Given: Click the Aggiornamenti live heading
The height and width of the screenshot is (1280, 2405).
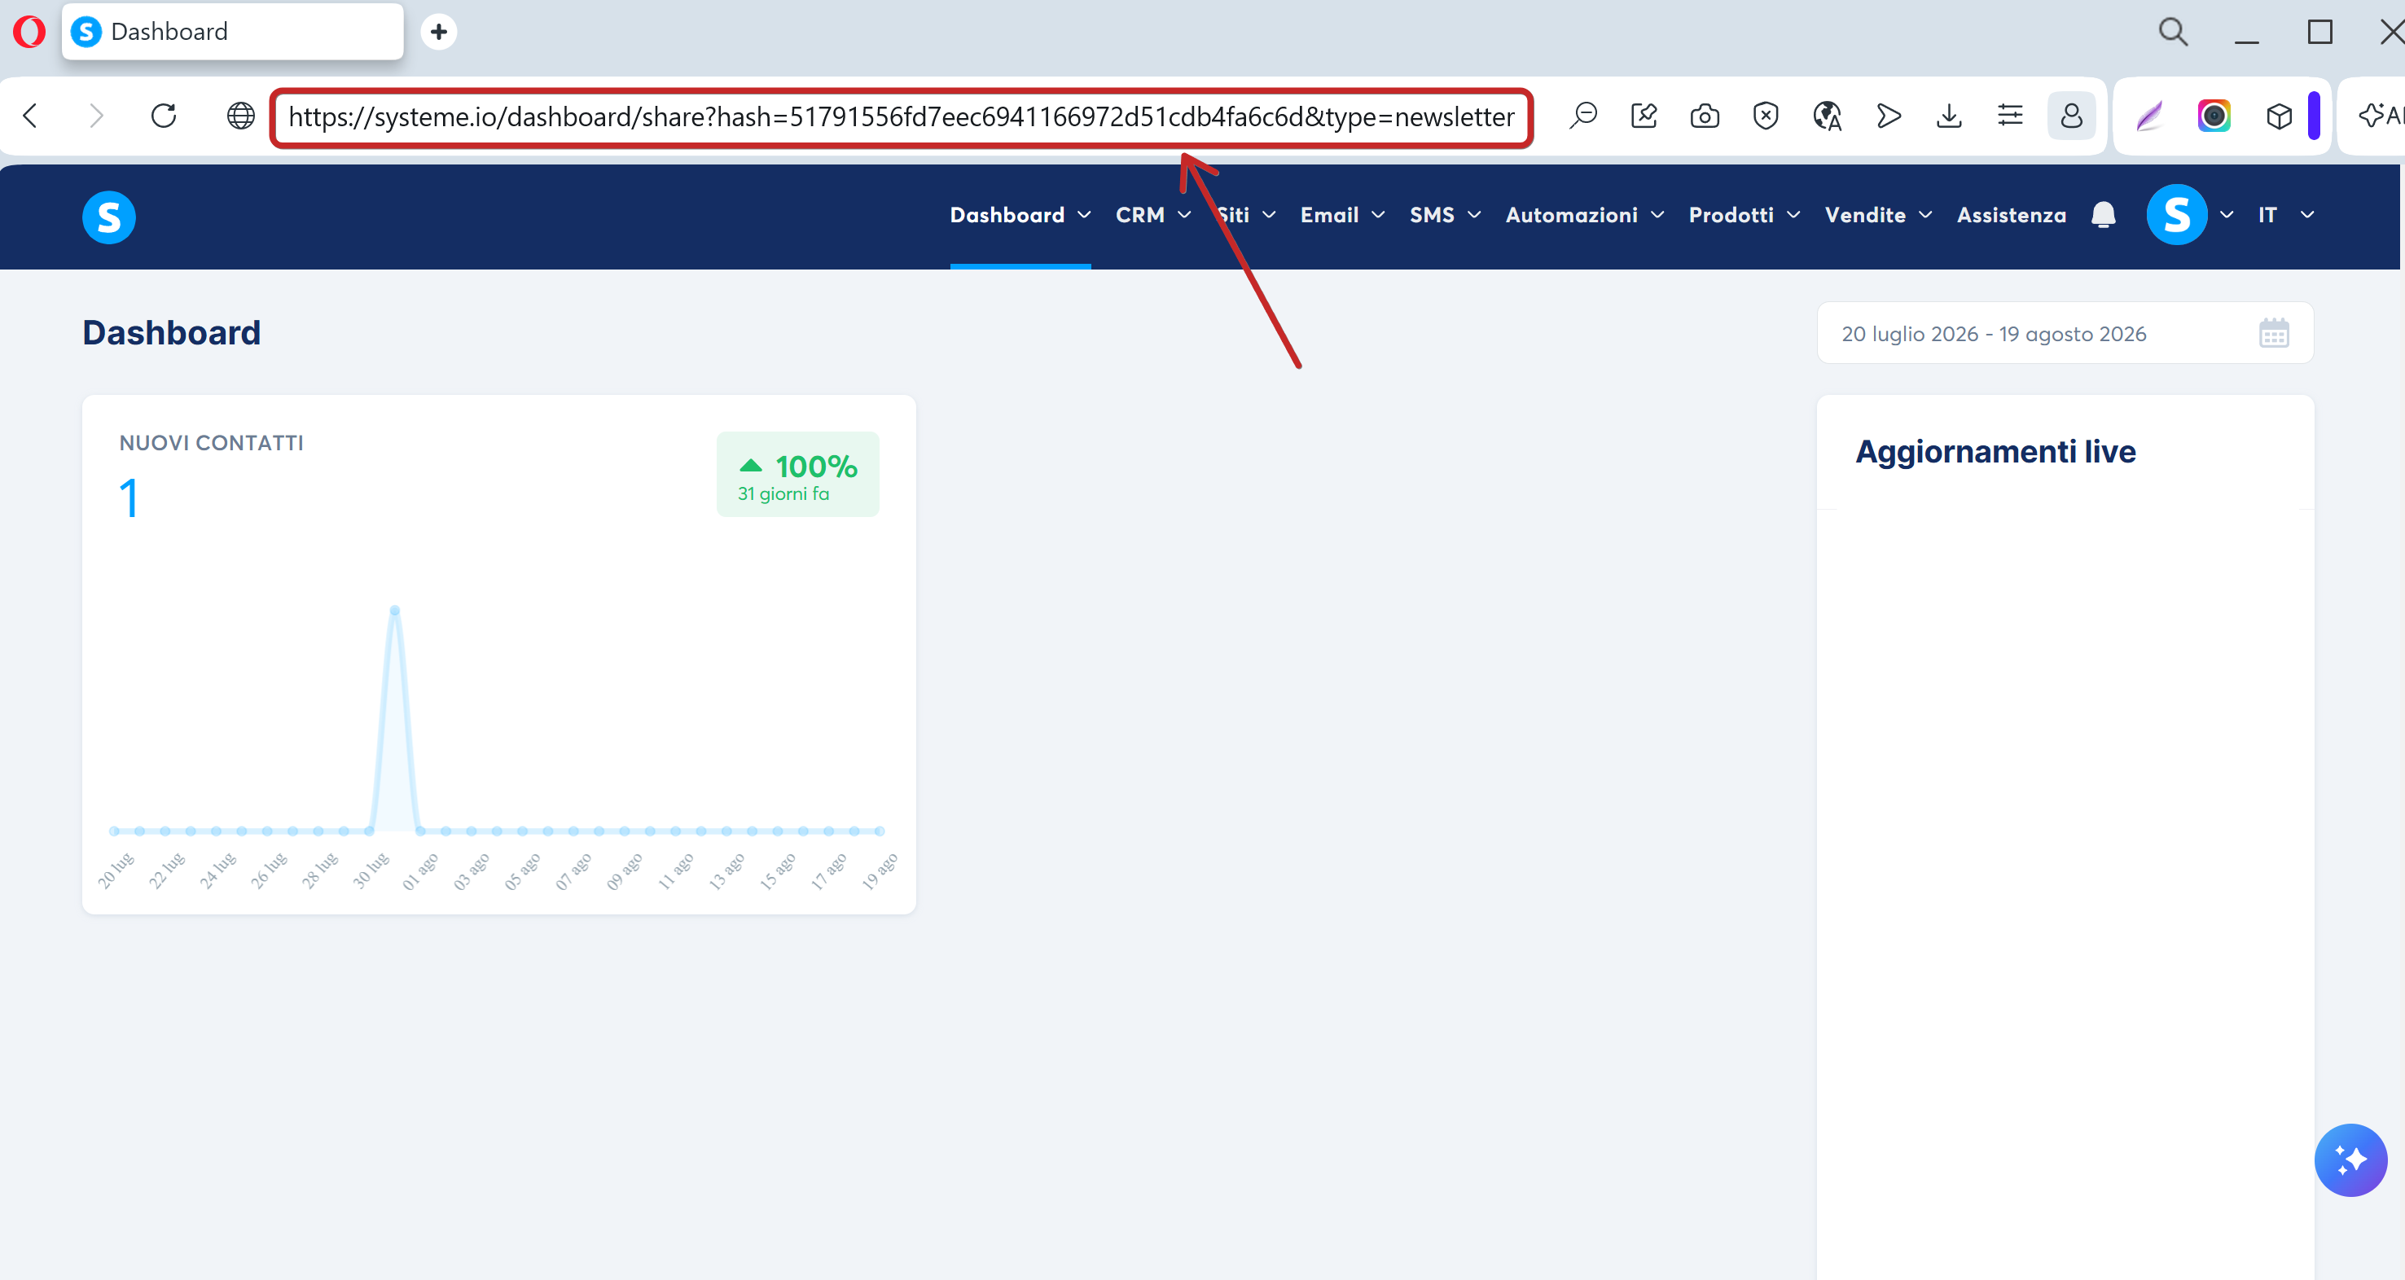Looking at the screenshot, I should pos(1995,452).
